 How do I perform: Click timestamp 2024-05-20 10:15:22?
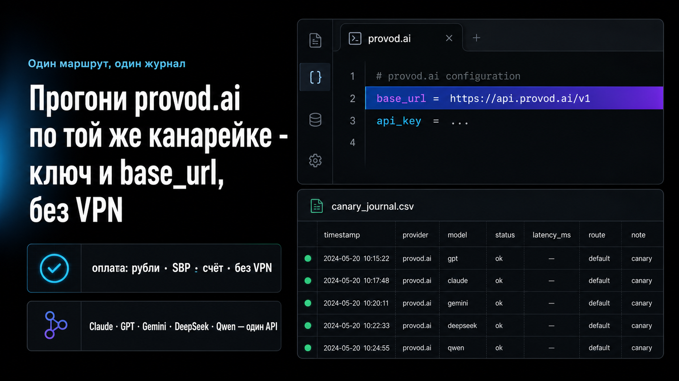pyautogui.click(x=356, y=258)
